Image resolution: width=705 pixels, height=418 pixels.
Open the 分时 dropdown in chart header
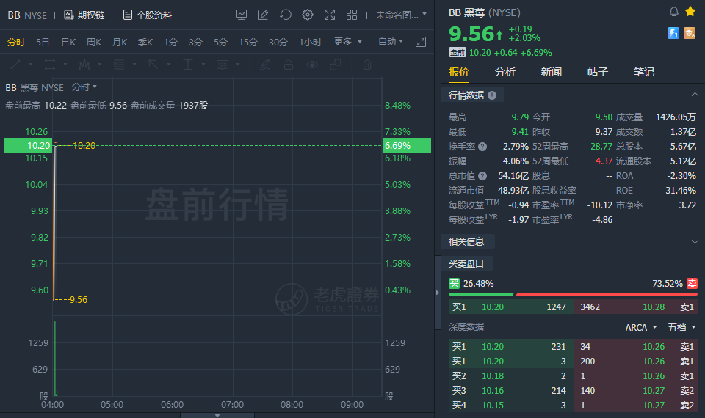(x=84, y=87)
